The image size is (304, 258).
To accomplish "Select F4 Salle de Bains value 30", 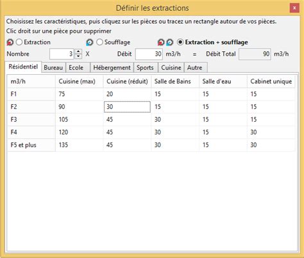I will tap(175, 132).
